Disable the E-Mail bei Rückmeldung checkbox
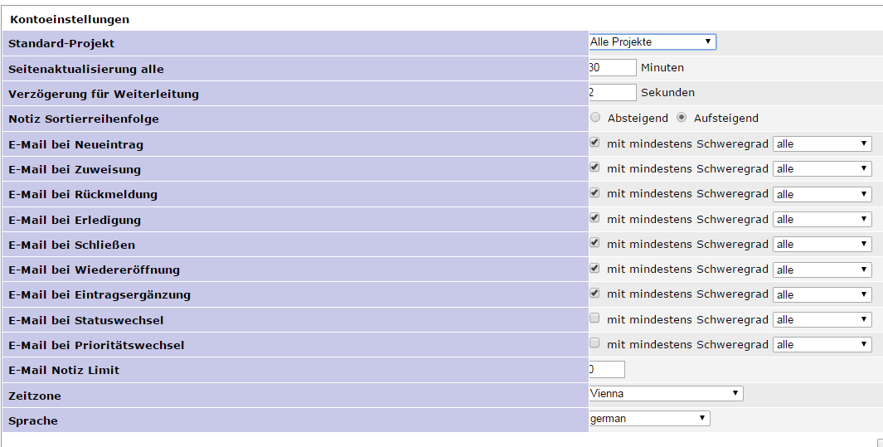883x447 pixels. pyautogui.click(x=594, y=192)
